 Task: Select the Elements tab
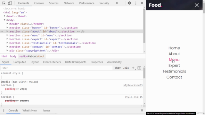[24, 3]
